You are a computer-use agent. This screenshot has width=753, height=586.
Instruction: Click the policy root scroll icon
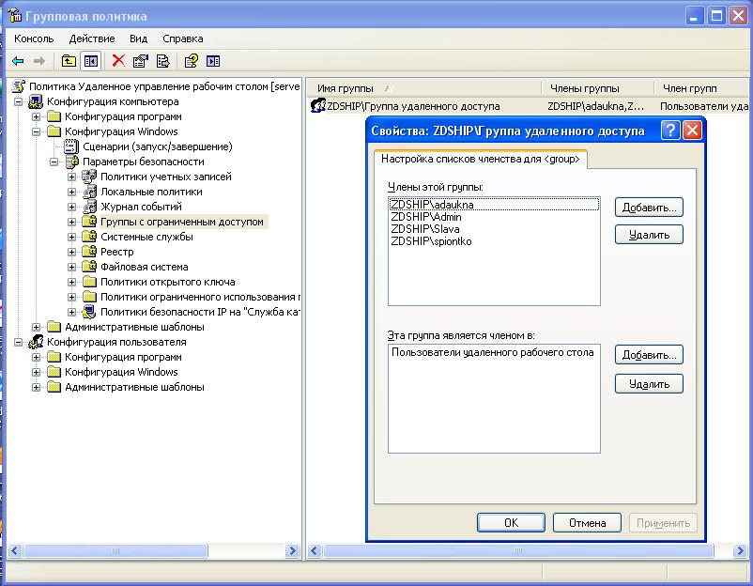click(x=18, y=86)
